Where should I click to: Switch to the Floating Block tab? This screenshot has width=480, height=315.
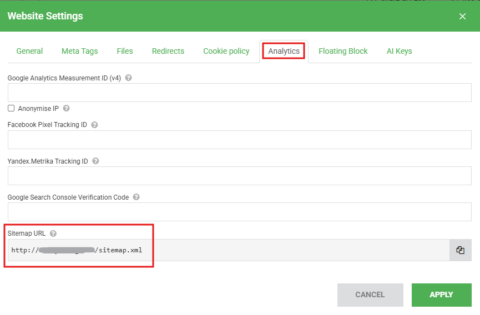point(343,51)
